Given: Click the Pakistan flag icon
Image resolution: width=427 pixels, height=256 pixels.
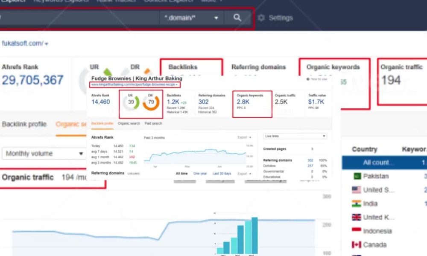Looking at the screenshot, I should pos(357,176).
